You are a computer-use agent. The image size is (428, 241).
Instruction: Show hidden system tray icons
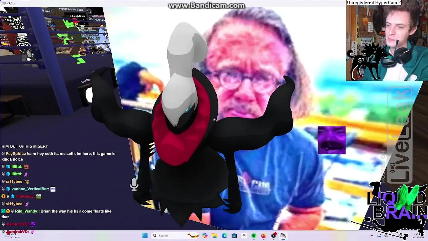(372, 236)
